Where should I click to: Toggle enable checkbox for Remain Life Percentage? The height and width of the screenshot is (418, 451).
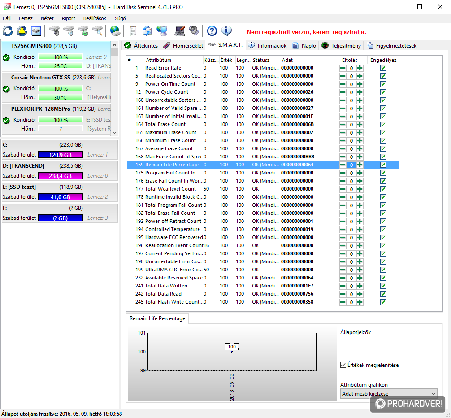click(x=383, y=165)
